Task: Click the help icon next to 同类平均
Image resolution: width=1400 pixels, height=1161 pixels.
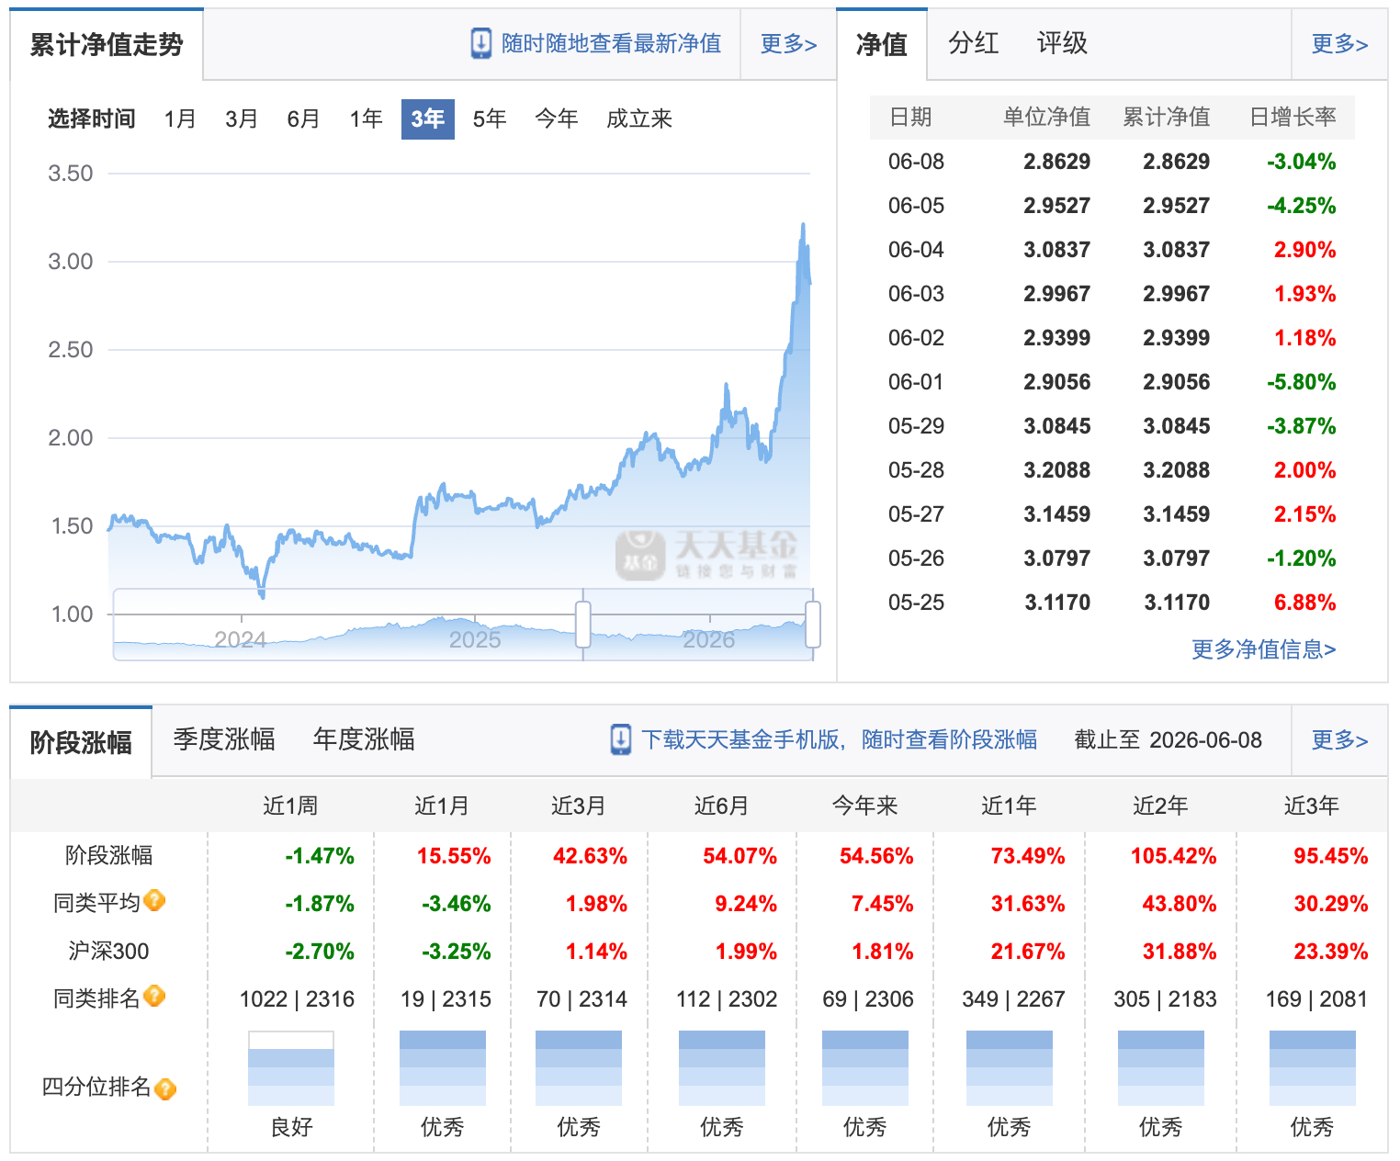Action: [x=155, y=900]
